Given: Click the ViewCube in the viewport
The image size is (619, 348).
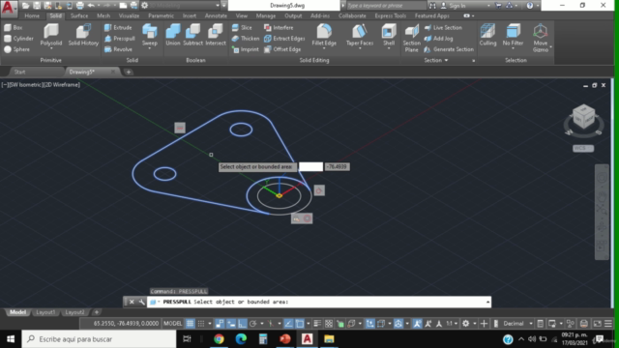Looking at the screenshot, I should 583,117.
